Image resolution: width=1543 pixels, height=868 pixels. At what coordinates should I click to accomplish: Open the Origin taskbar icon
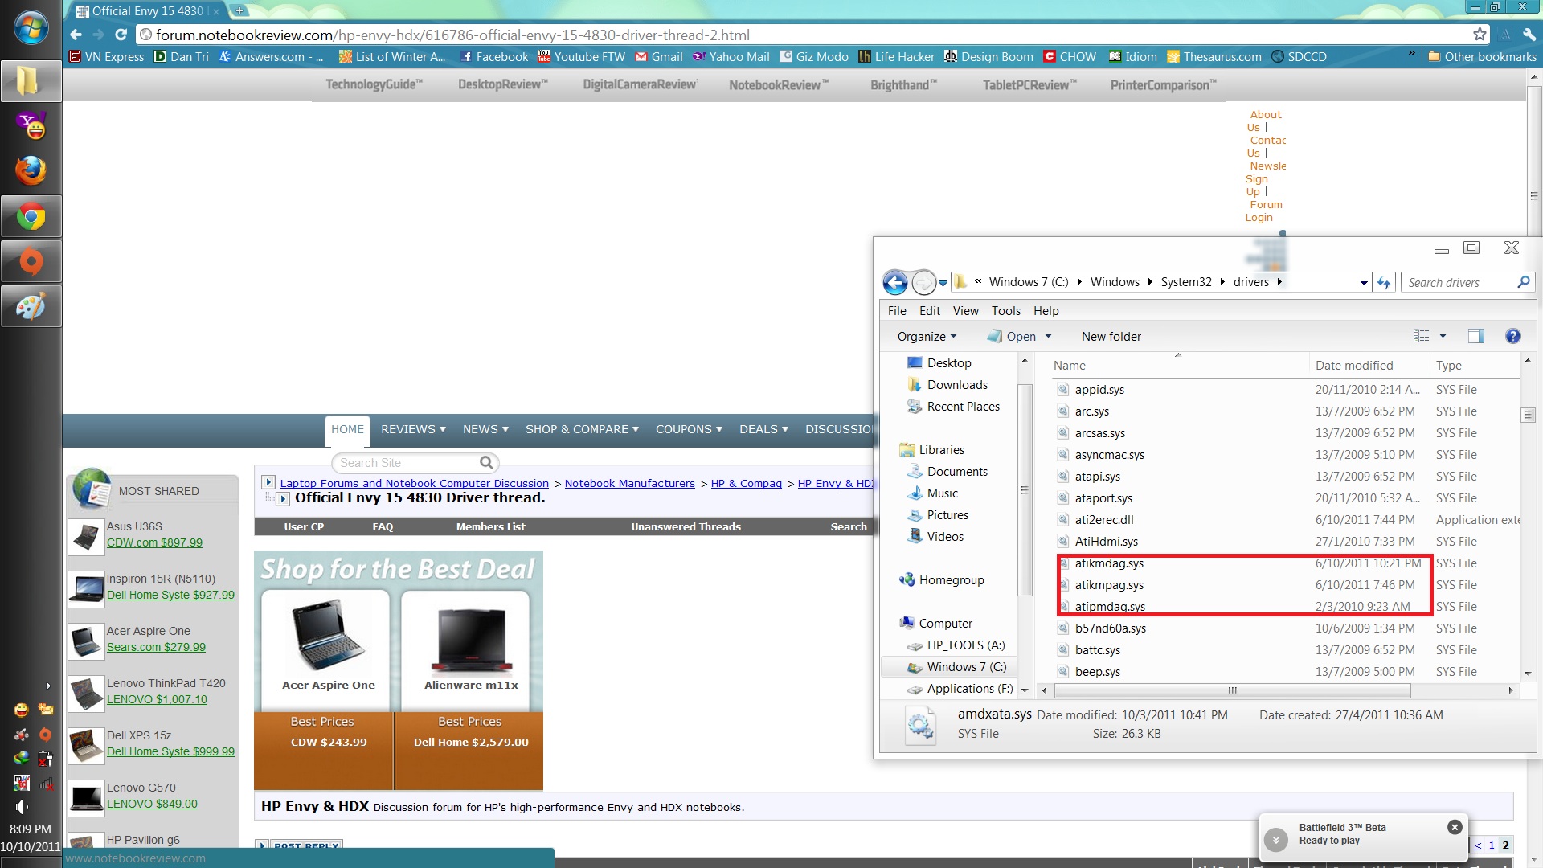point(31,261)
